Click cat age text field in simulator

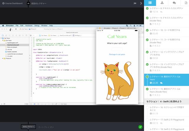tap(117, 49)
